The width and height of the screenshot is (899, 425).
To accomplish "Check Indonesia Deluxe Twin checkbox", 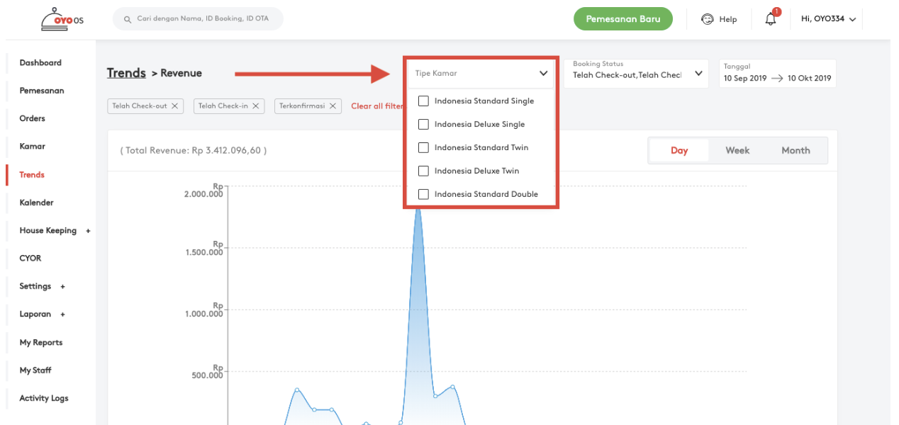I will pos(423,171).
